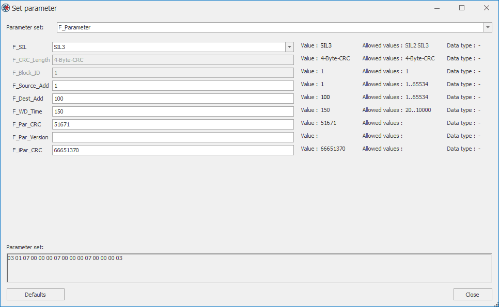Screen dimensions: 499x307
Task: Click the F_WD_Time label
Action: pos(27,111)
